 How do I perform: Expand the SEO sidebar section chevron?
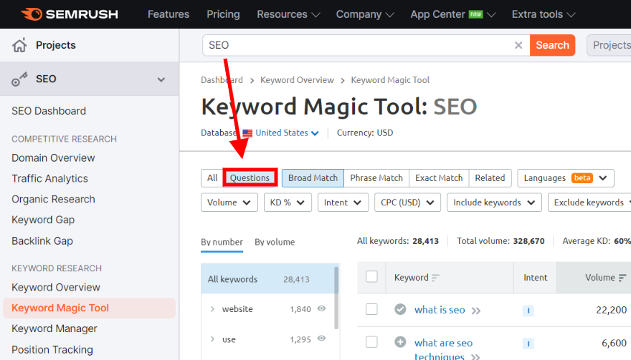point(161,79)
